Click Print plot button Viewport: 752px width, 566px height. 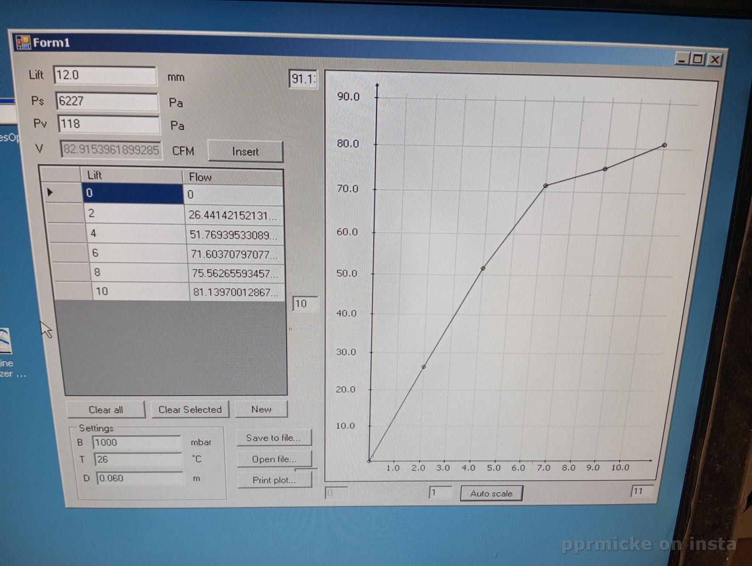coord(275,480)
